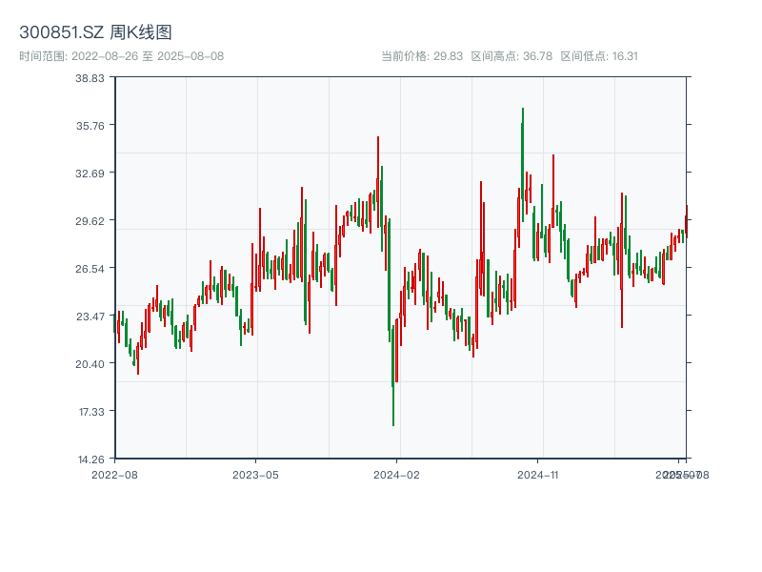Click the y-axis value 29.62
Screen dimensions: 762x572
point(90,221)
